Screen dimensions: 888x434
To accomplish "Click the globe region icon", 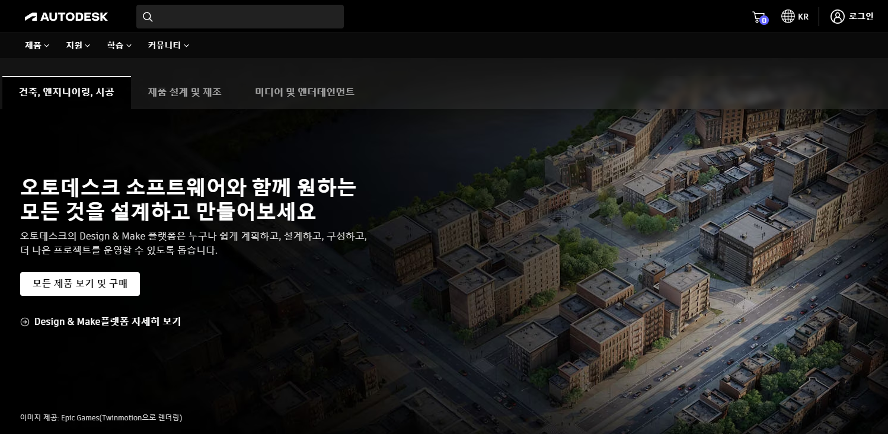I will click(788, 17).
